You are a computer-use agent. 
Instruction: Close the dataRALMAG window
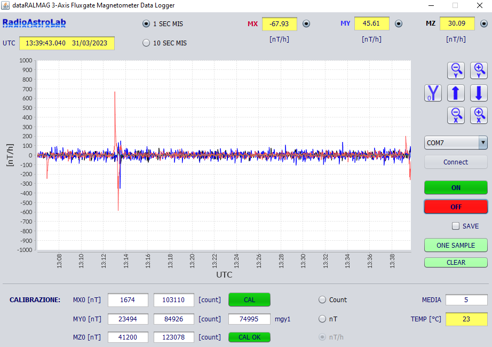[479, 5]
